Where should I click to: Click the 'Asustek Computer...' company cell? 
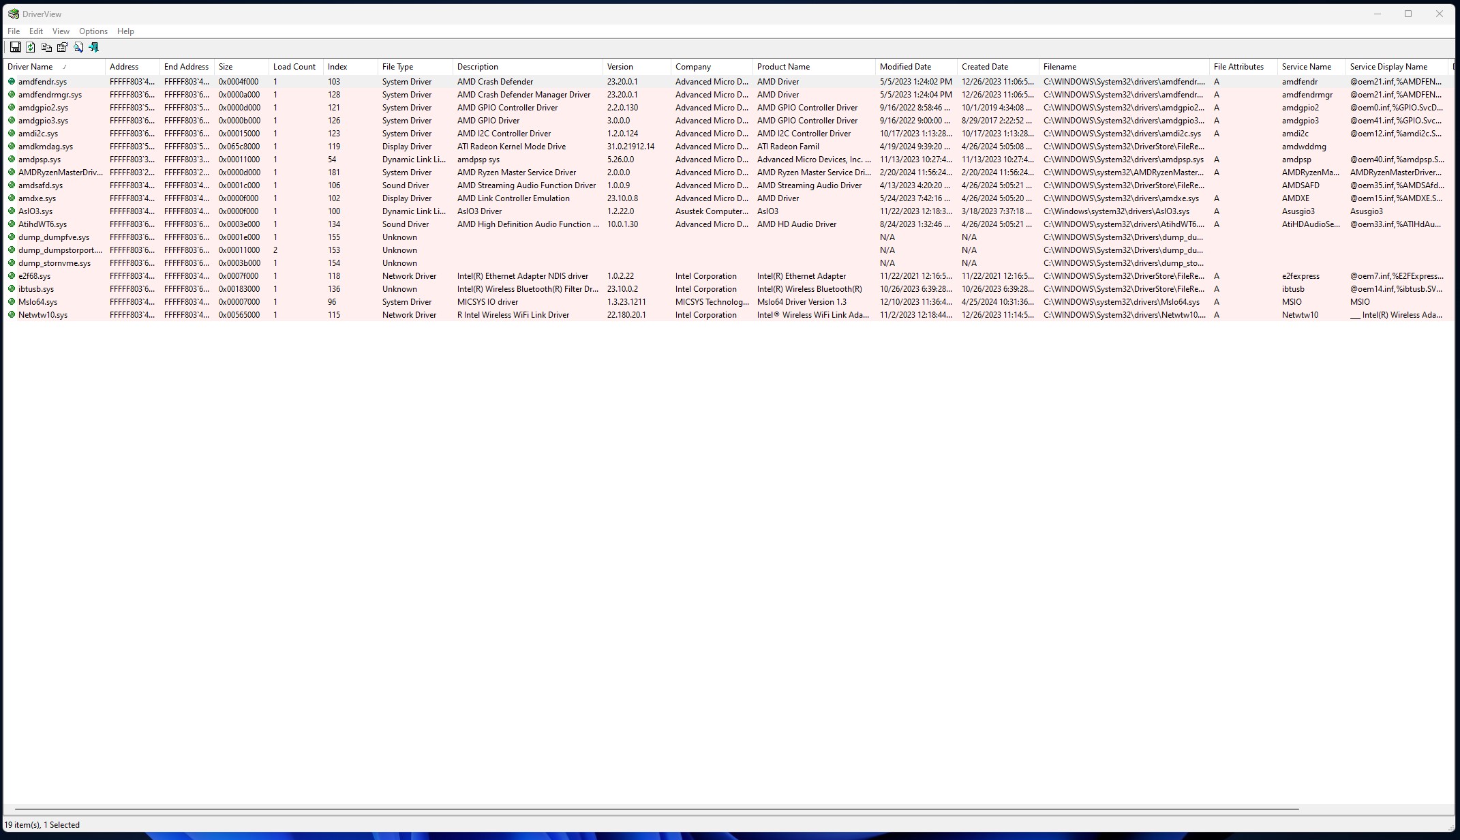coord(712,211)
